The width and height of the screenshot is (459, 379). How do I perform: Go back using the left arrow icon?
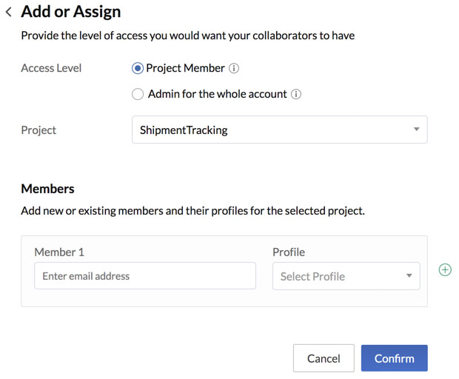9,12
